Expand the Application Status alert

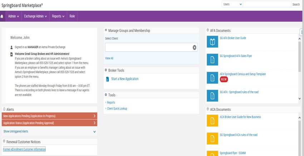49,123
